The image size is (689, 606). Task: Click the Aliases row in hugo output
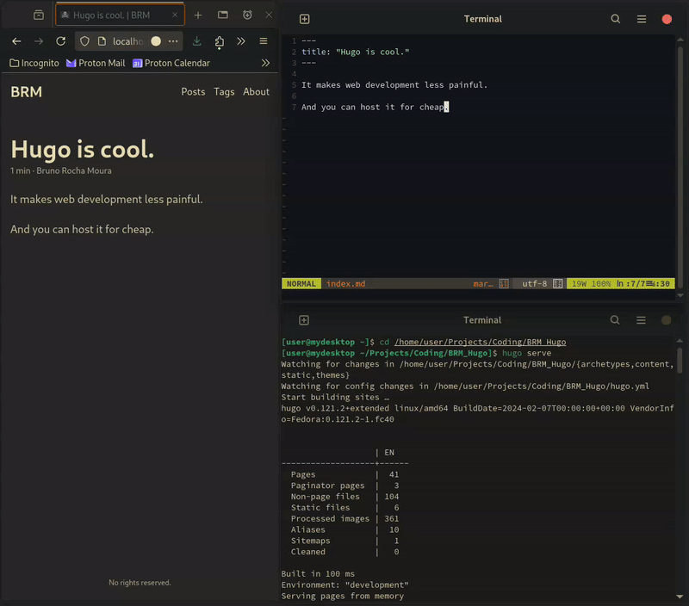(x=344, y=530)
